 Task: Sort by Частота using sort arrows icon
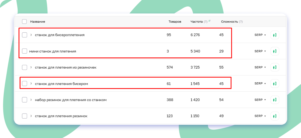(209, 21)
